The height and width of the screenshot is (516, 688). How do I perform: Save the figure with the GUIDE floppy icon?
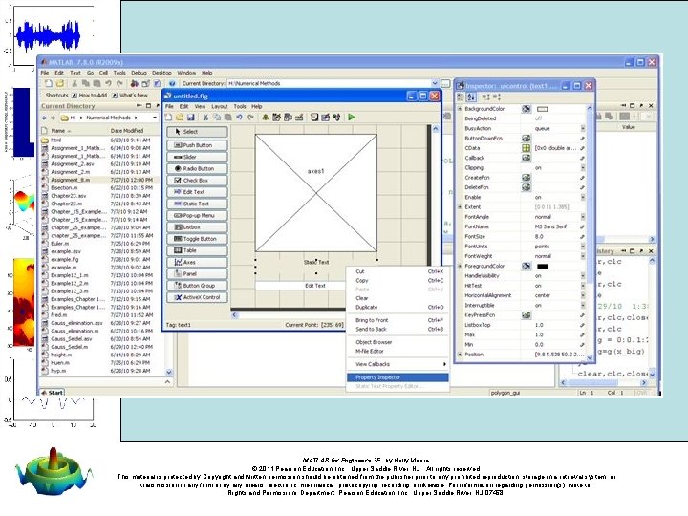click(191, 118)
